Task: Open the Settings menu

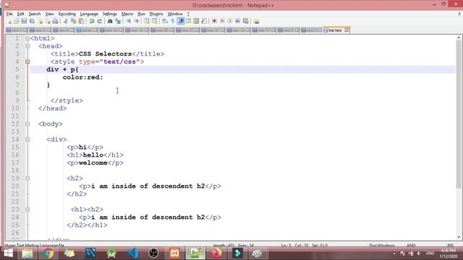Action: tap(109, 14)
